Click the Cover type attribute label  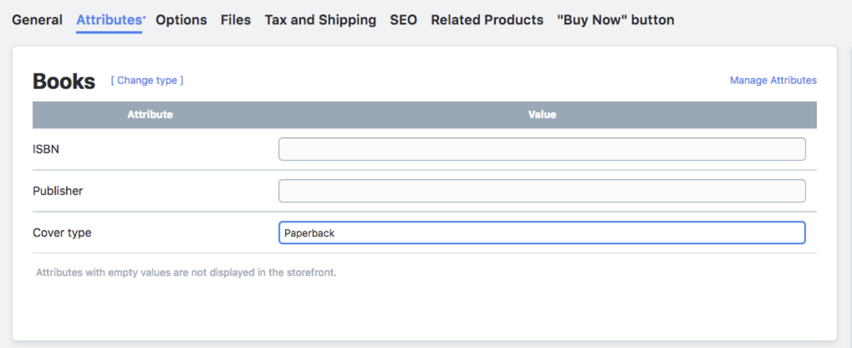(62, 233)
